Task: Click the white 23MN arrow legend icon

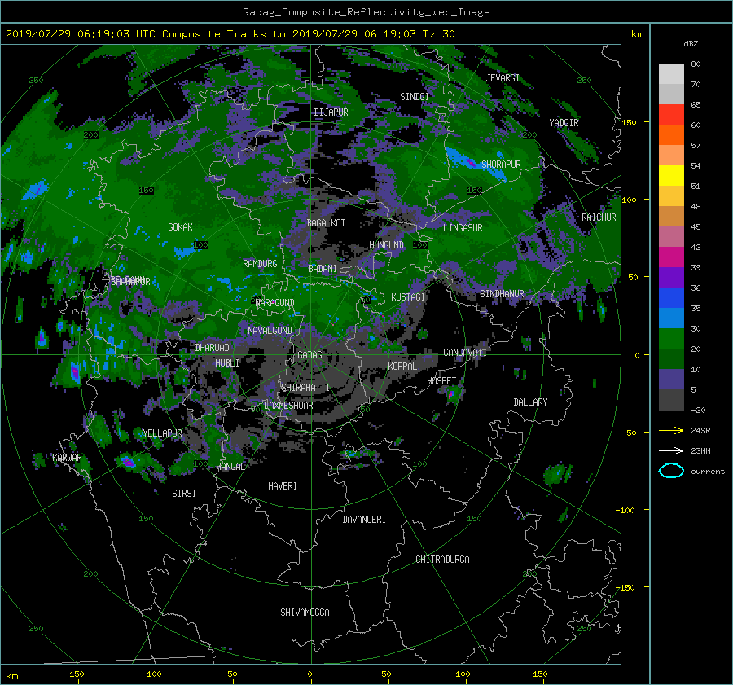Action: tap(671, 450)
